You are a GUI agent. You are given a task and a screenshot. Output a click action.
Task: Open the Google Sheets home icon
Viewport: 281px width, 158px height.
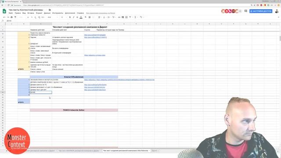(x=4, y=11)
